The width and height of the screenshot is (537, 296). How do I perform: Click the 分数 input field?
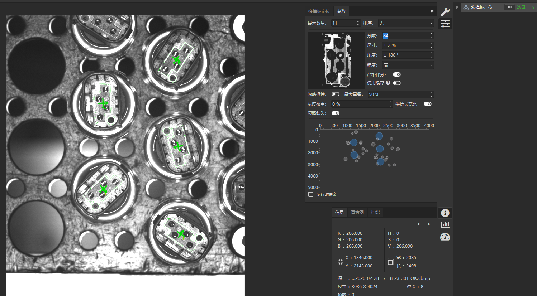click(405, 35)
